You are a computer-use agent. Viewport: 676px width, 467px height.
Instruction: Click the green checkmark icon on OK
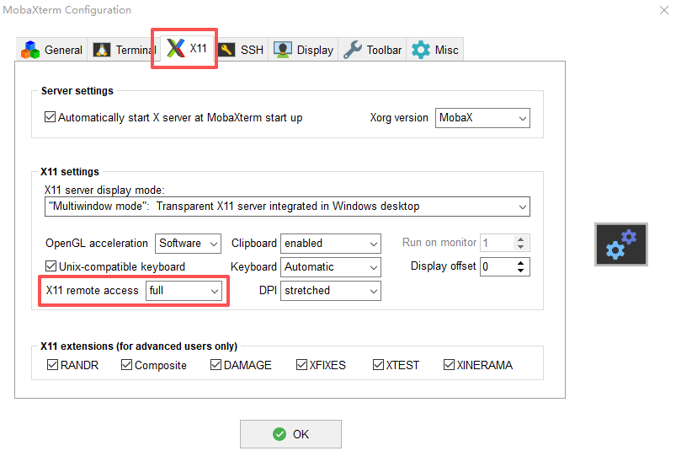coord(279,434)
